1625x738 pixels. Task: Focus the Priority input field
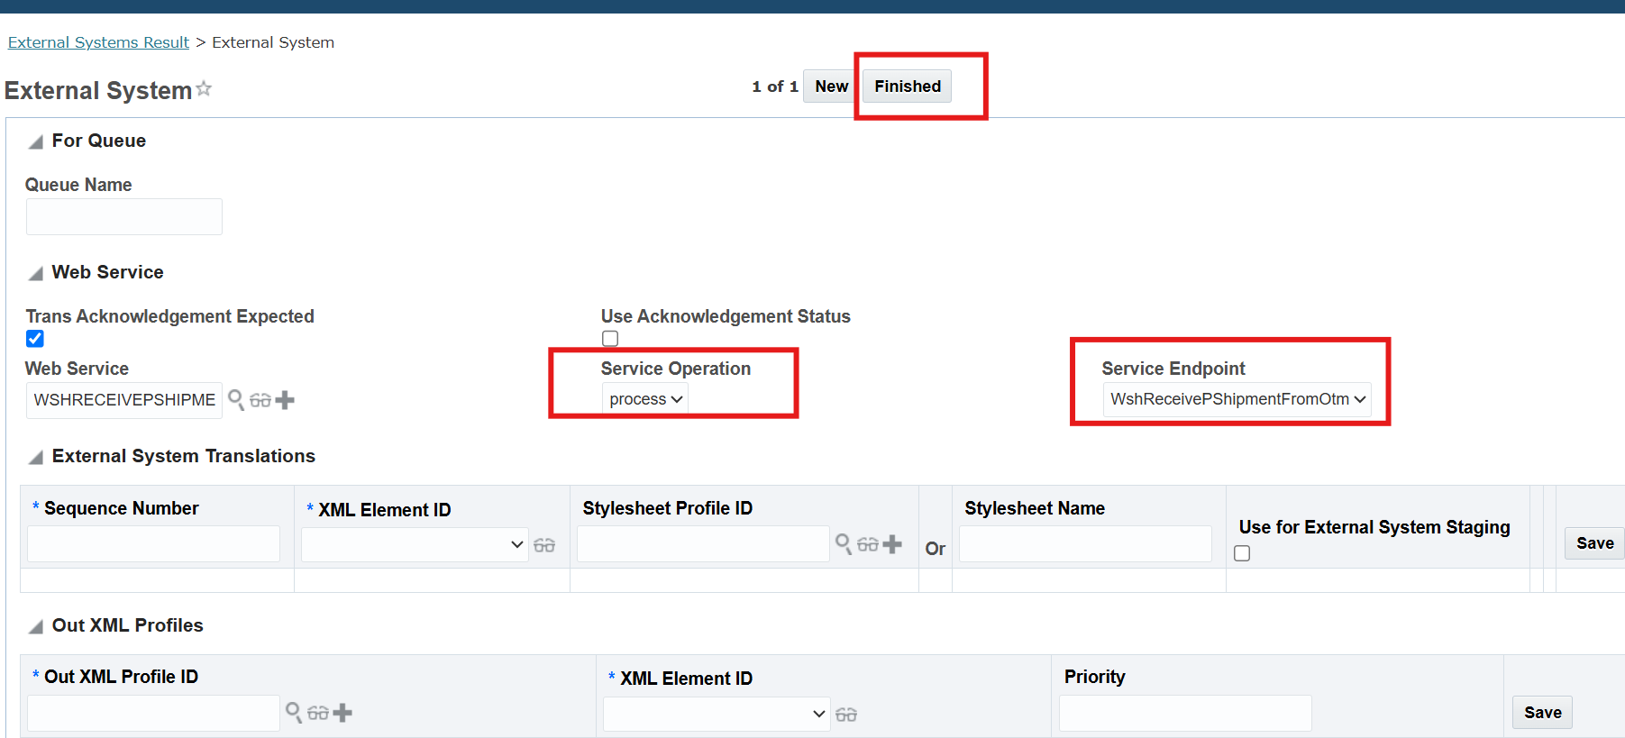pos(1185,713)
